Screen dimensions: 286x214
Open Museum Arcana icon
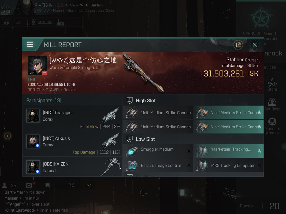(272, 126)
